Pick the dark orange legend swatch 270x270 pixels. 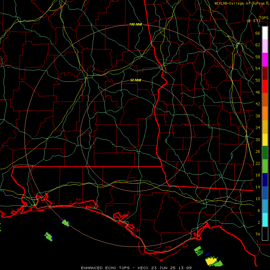coord(265,100)
